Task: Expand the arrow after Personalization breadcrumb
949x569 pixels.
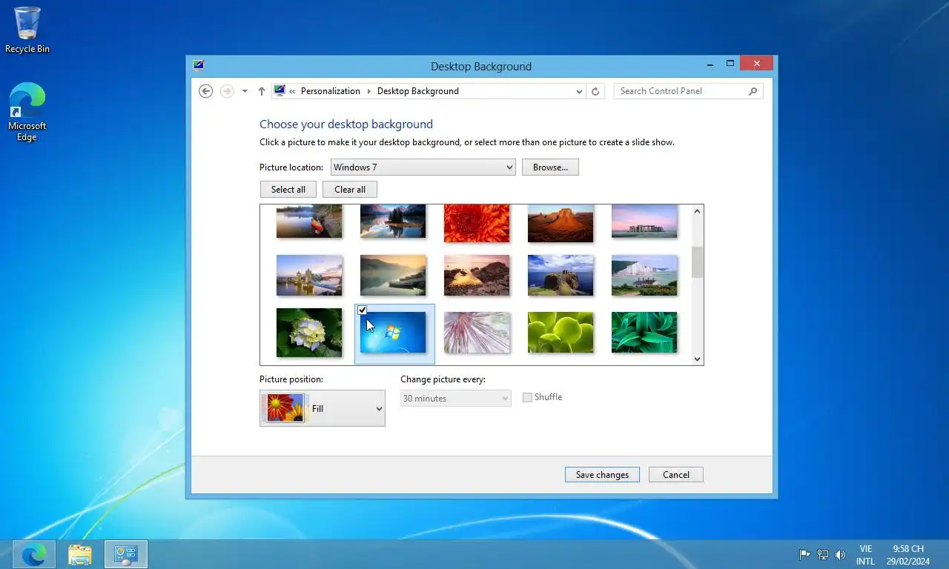Action: pos(368,91)
